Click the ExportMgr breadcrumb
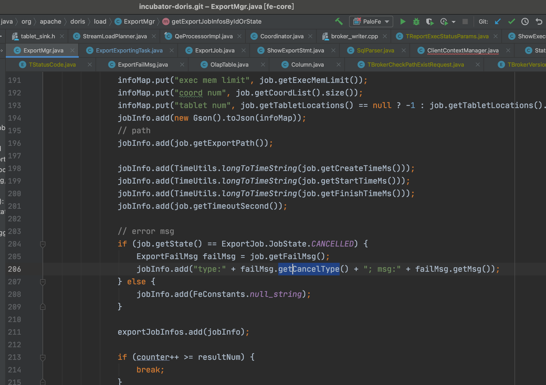This screenshot has width=546, height=385. pos(139,22)
